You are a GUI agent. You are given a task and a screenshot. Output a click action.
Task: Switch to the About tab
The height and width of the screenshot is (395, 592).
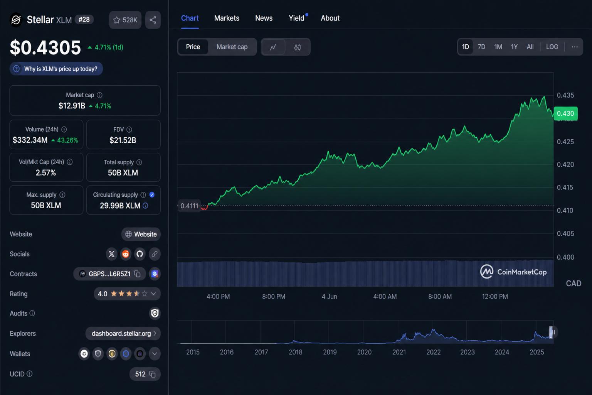tap(330, 18)
